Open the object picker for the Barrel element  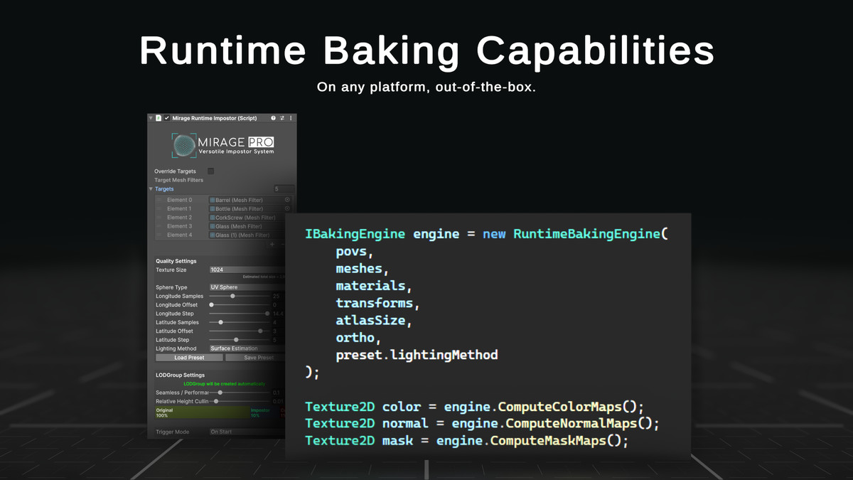pos(287,200)
